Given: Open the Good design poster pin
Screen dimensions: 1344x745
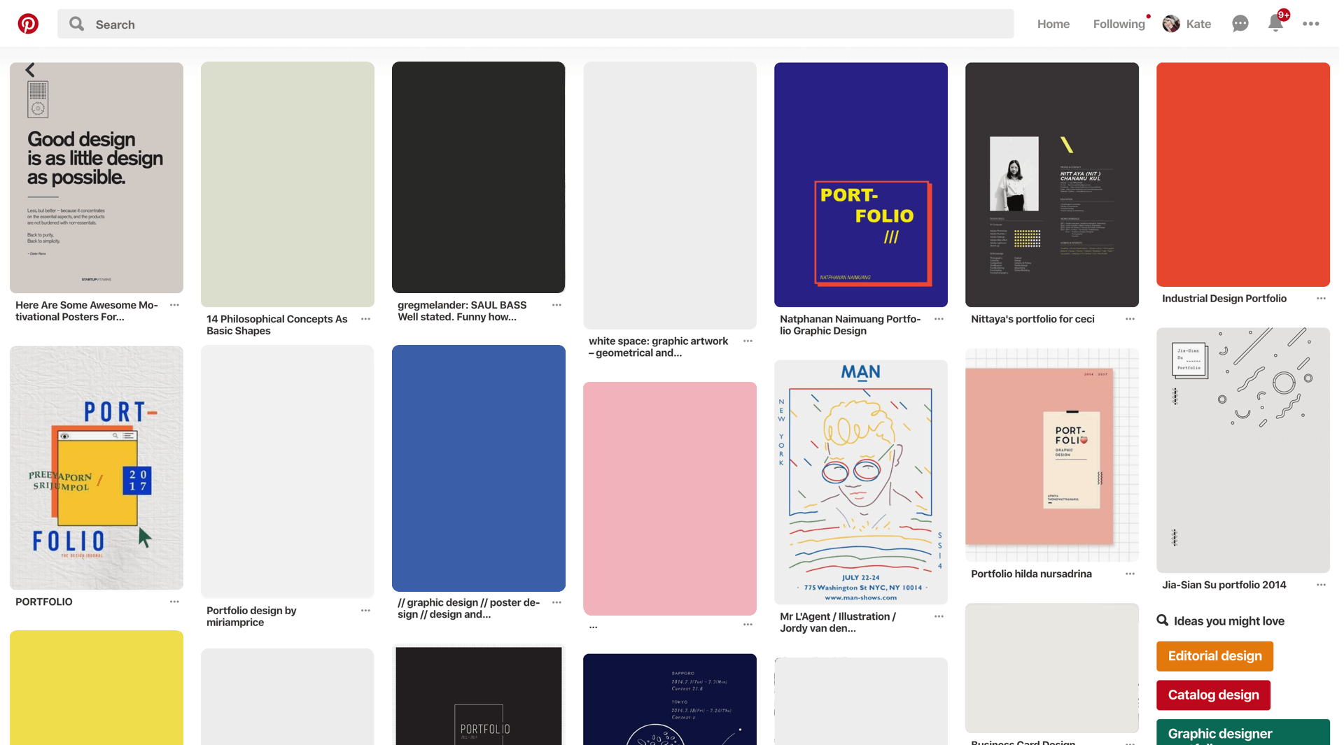Looking at the screenshot, I should click(x=97, y=178).
